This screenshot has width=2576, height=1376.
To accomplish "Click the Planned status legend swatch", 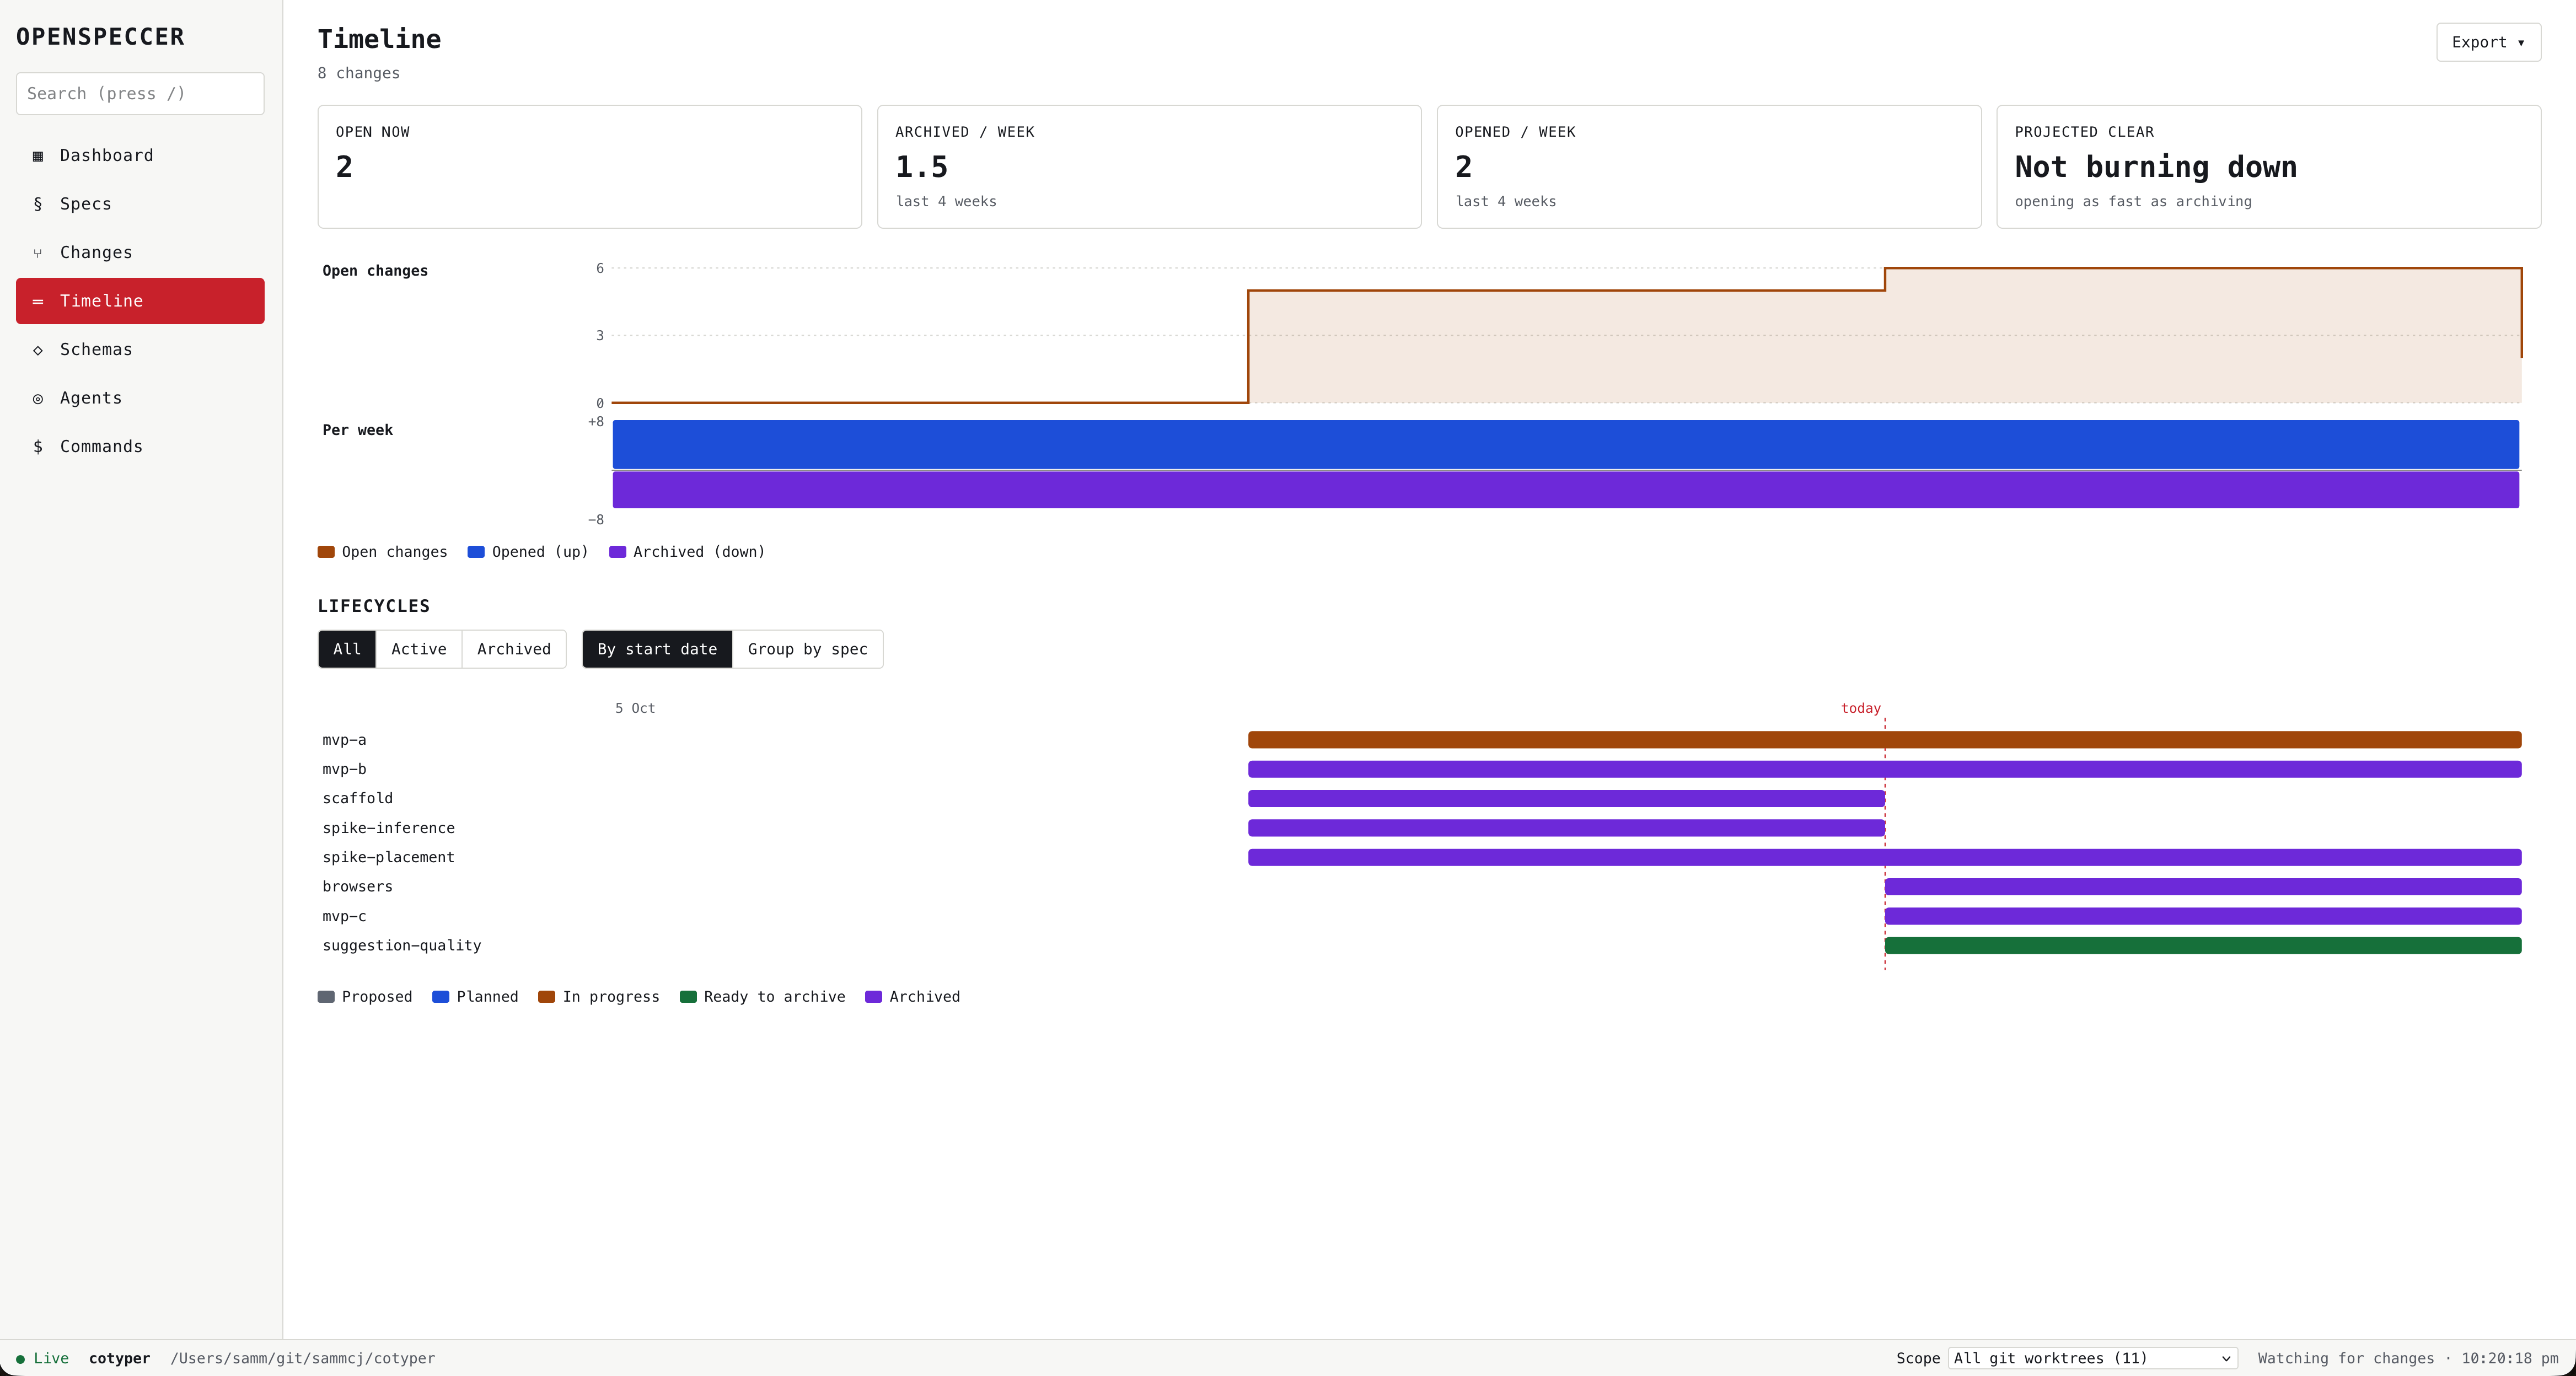I will (441, 997).
